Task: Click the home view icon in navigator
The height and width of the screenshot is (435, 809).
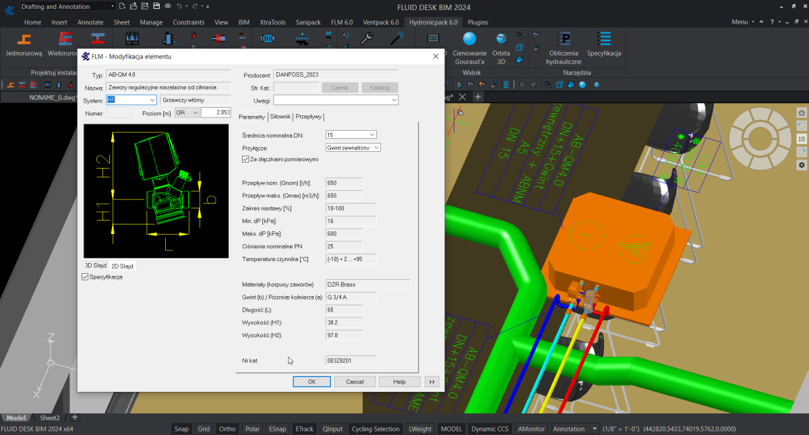Action: coord(802,113)
